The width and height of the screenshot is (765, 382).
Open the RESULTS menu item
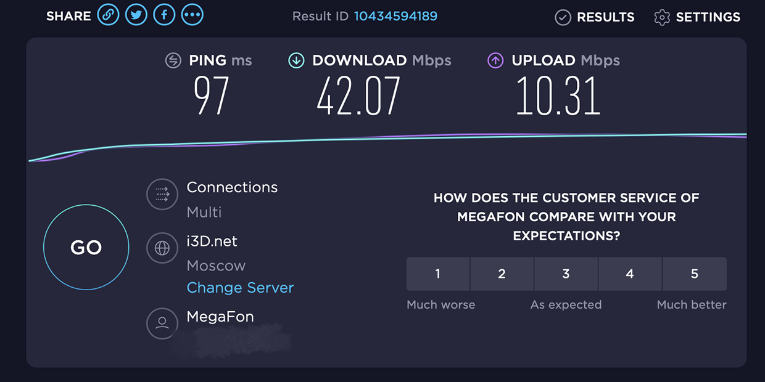click(x=605, y=17)
